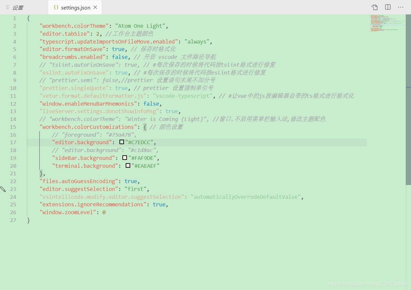Image resolution: width=411 pixels, height=290 pixels.
Task: Click the "vscode-typescript" value
Action: point(183,96)
